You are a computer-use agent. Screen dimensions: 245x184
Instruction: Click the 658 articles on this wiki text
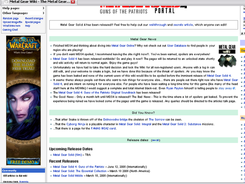[x=15, y=176]
